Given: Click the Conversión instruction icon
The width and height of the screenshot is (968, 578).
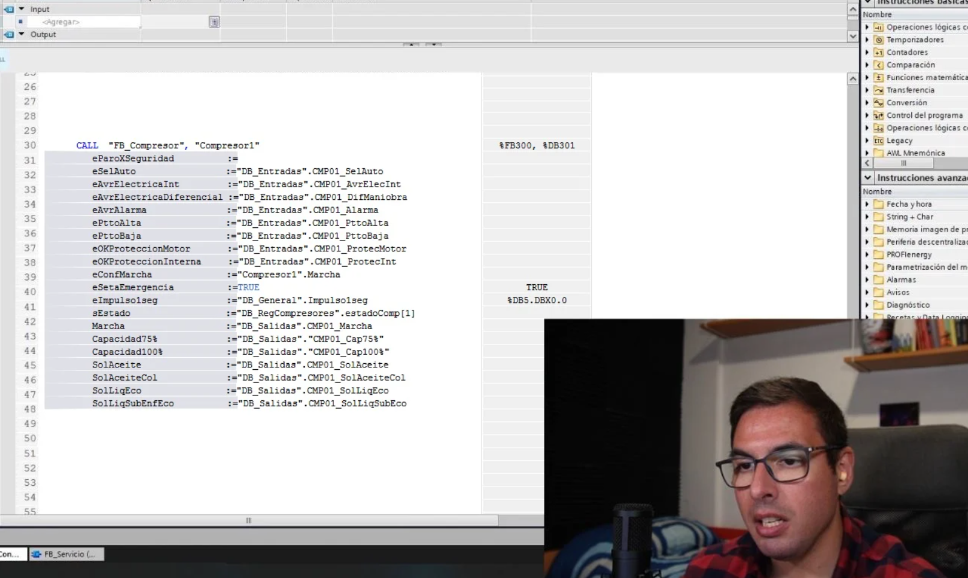Looking at the screenshot, I should (878, 102).
